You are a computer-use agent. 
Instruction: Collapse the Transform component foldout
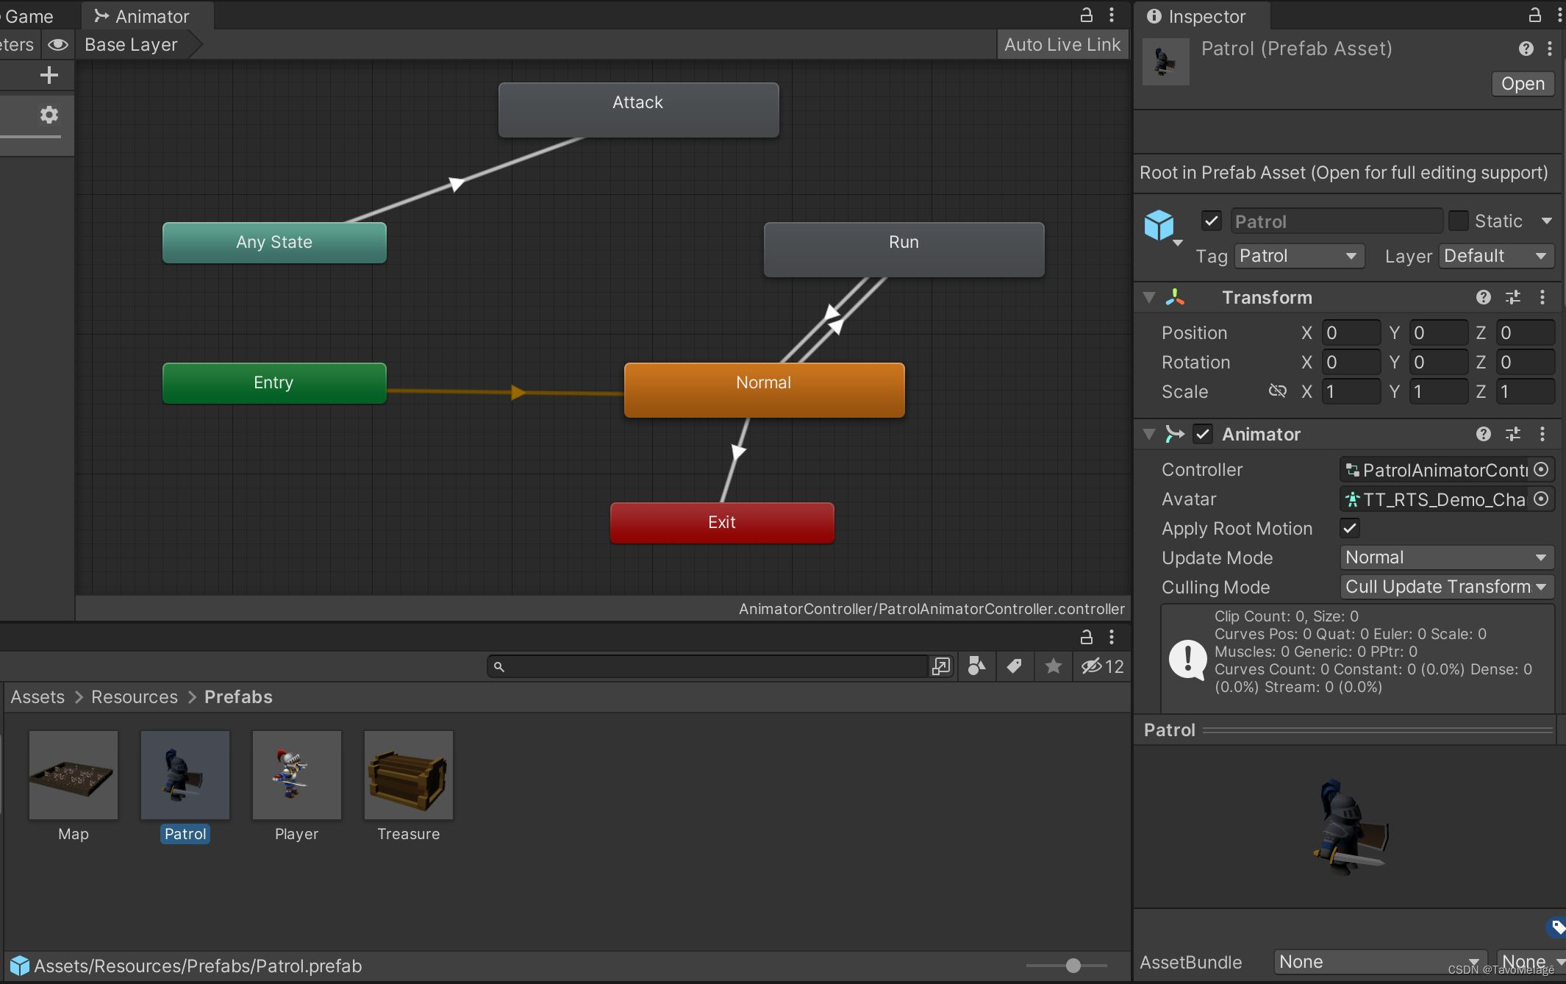pos(1149,297)
